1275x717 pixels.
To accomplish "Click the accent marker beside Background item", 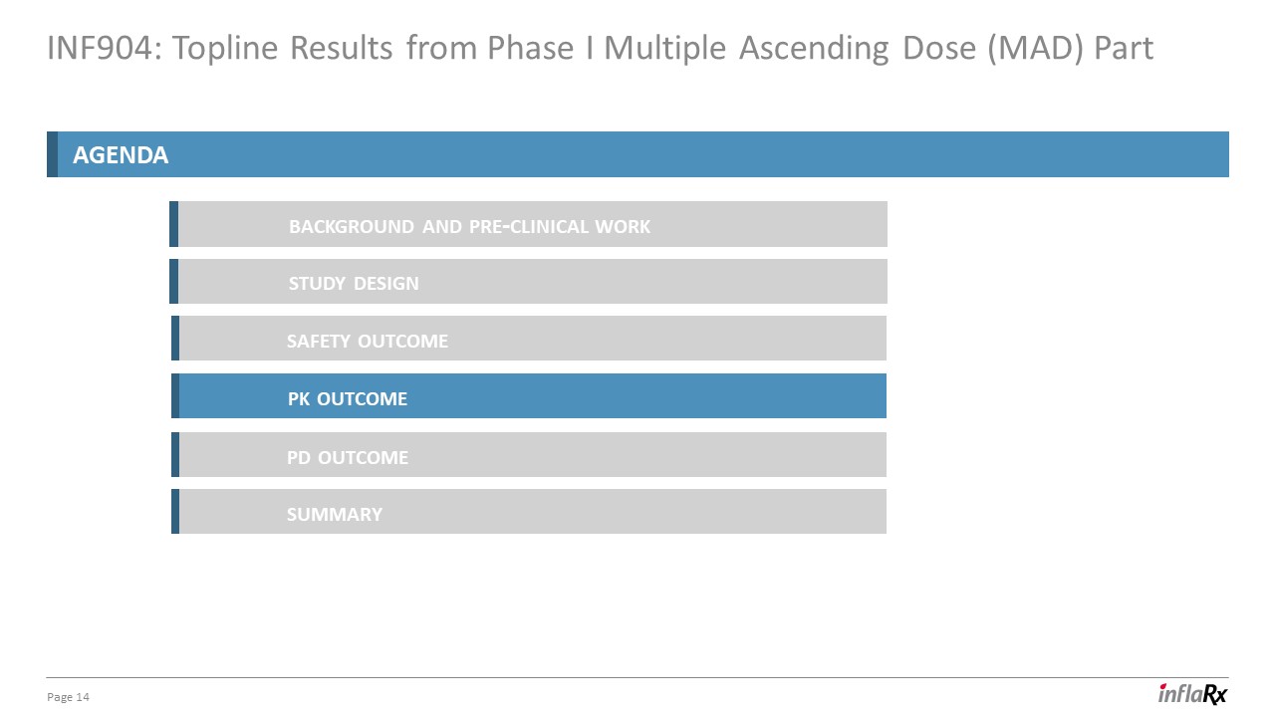I will (173, 224).
